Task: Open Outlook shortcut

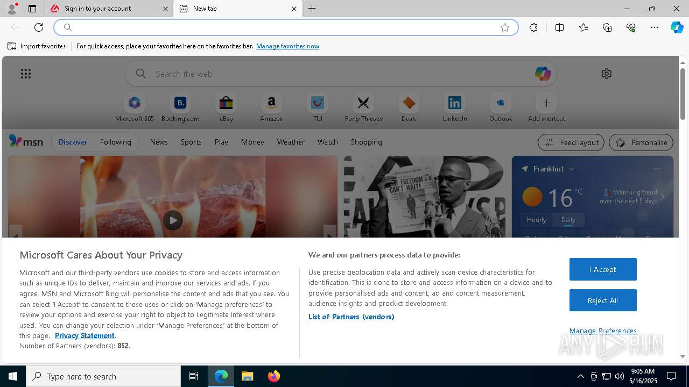Action: 501,108
